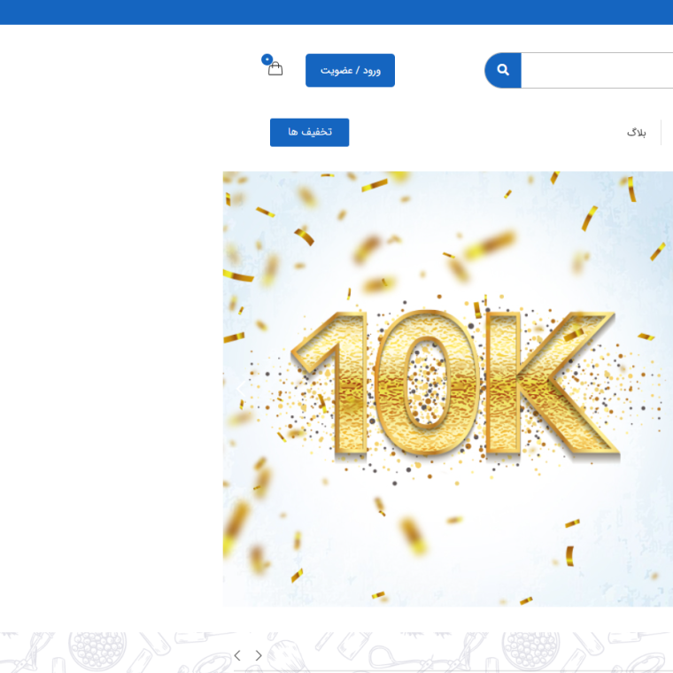Click the blue cart item count badge

click(x=267, y=59)
